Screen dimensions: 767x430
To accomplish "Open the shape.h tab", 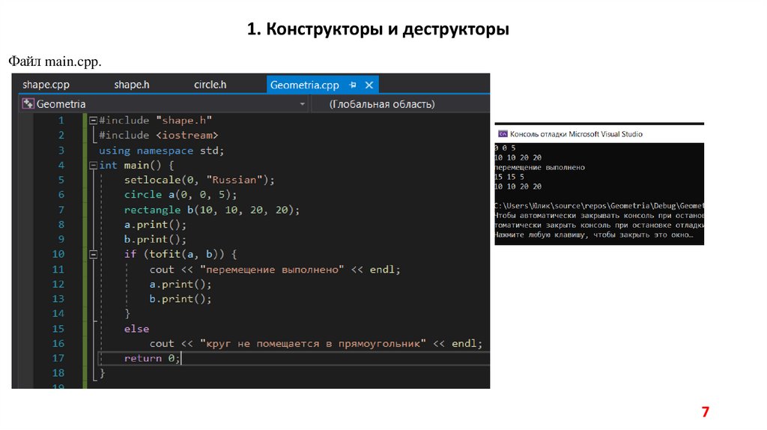I will (132, 85).
